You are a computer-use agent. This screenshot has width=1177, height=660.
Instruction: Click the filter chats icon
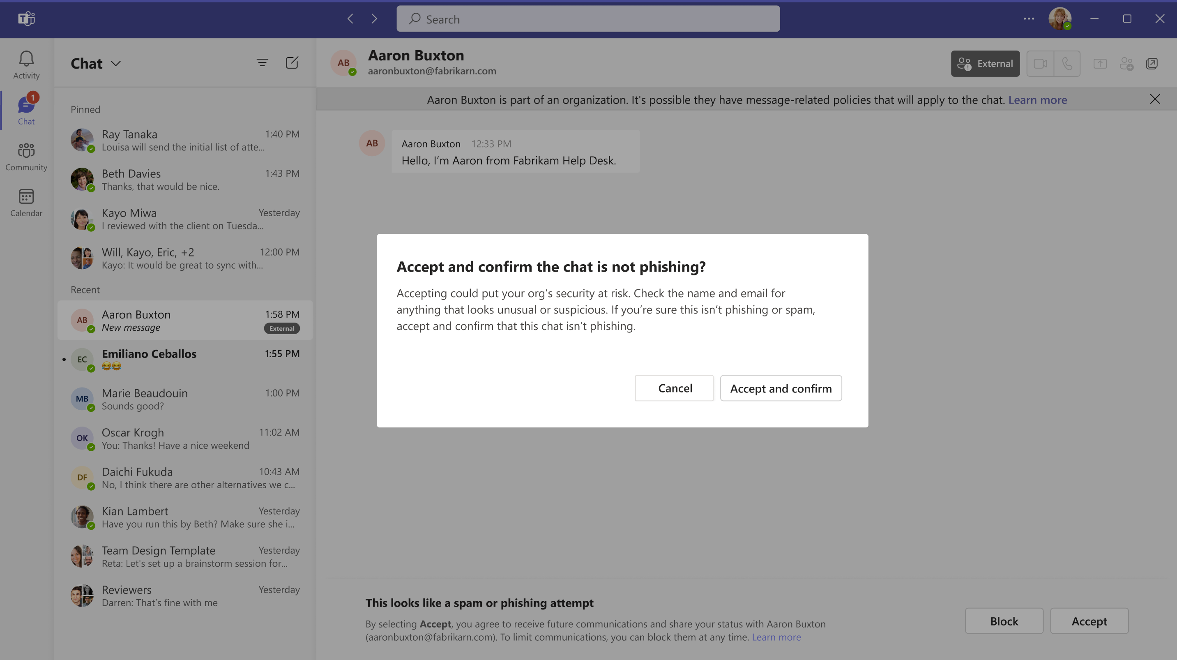coord(262,62)
